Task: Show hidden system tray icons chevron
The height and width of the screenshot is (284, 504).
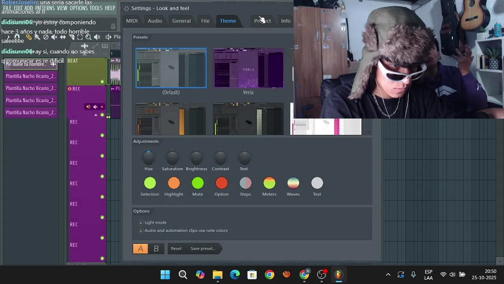Action: (388, 275)
